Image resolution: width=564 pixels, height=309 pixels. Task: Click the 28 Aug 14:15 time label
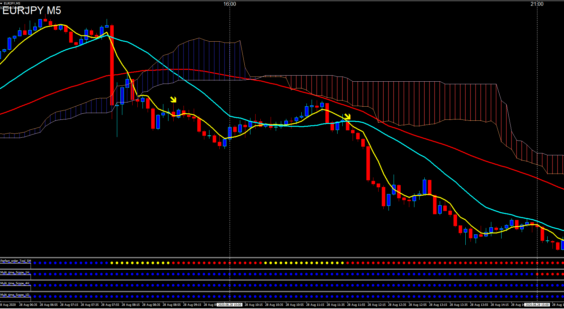(500, 305)
